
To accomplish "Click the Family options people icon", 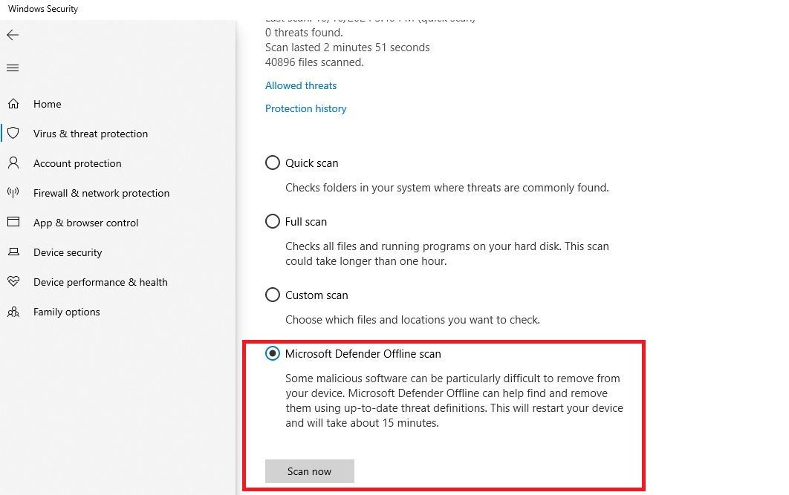I will (13, 312).
